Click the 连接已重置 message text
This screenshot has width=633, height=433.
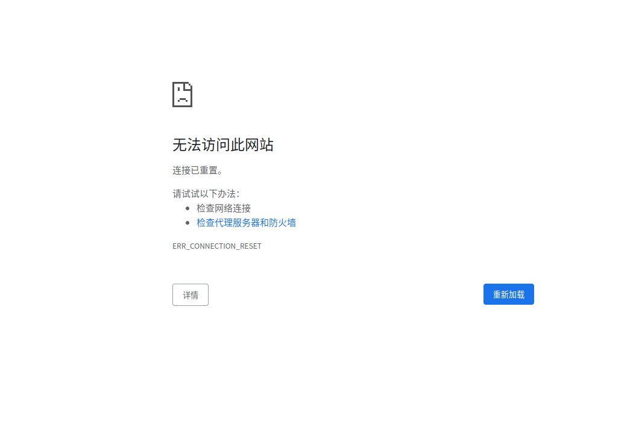click(198, 170)
